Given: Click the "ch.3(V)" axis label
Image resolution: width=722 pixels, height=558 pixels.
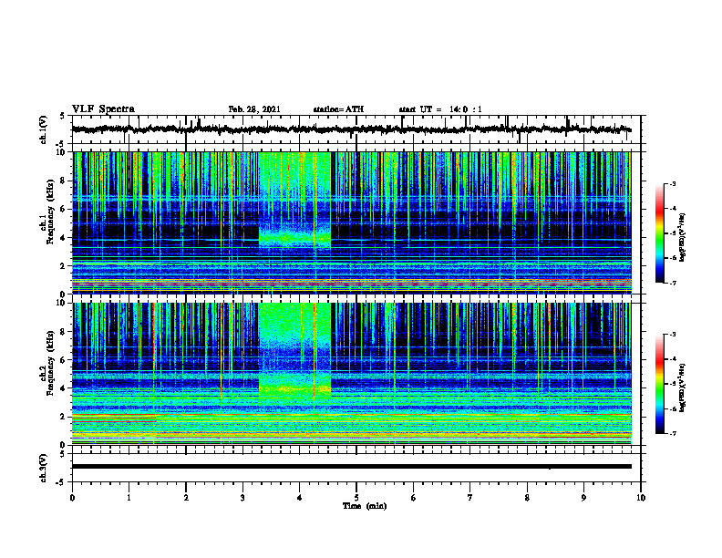Looking at the screenshot, I should click(44, 468).
